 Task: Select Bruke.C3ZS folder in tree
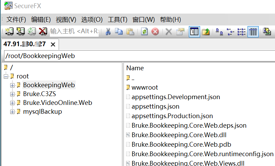(39, 94)
